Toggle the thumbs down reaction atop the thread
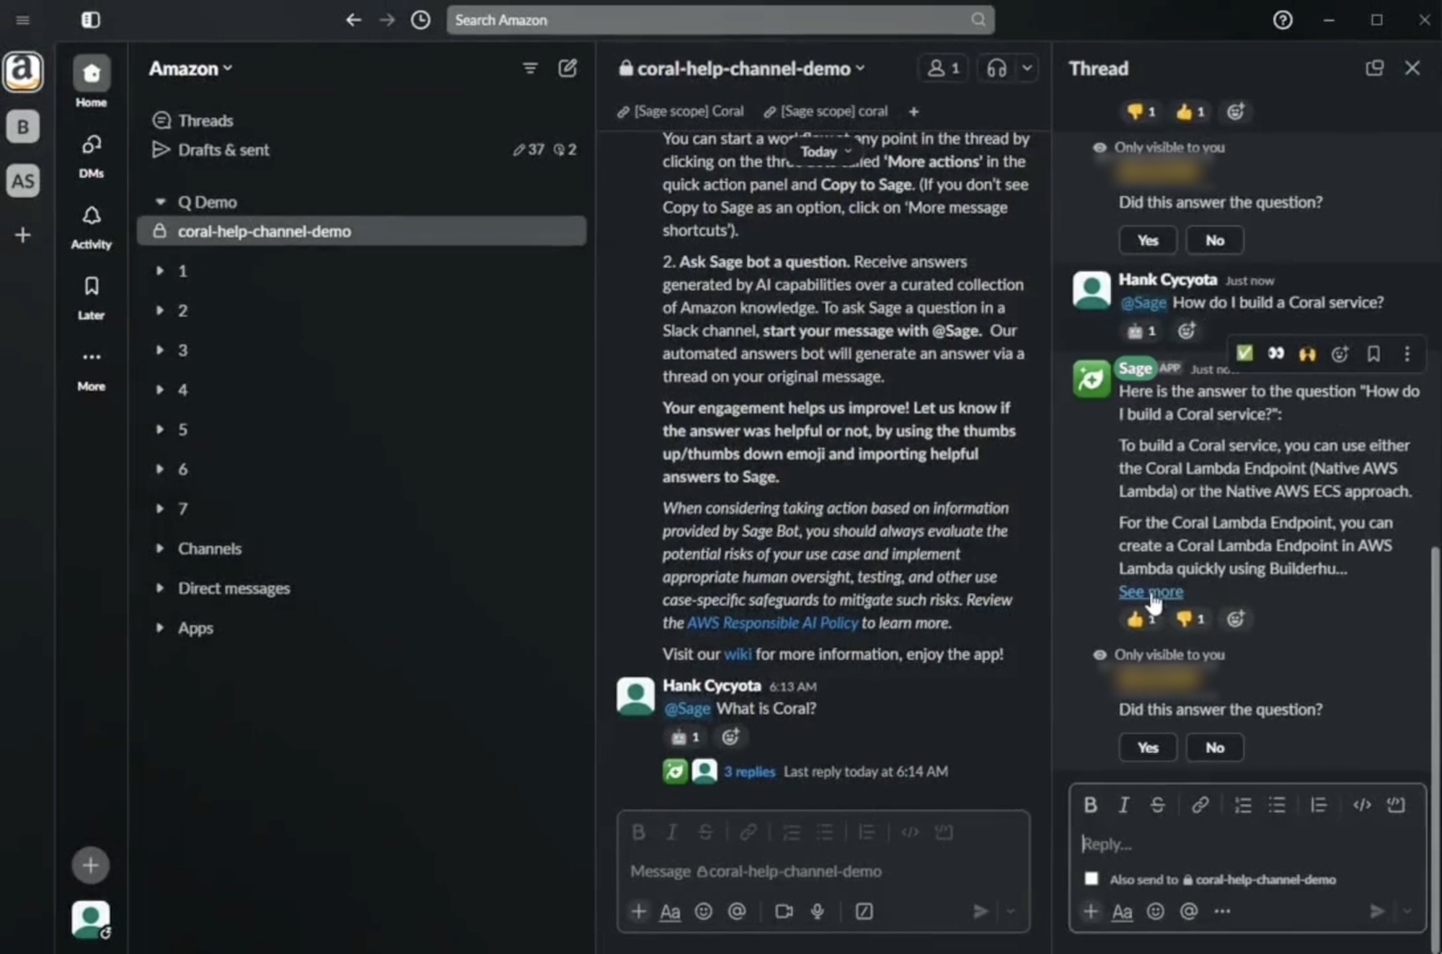Viewport: 1442px width, 954px height. (1141, 112)
